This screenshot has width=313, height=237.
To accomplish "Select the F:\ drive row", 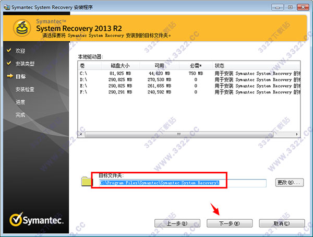I will (x=189, y=92).
